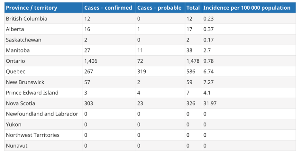The height and width of the screenshot is (155, 301).
Task: Click Ontario's confirmed cases value 1,406
Action: point(91,61)
